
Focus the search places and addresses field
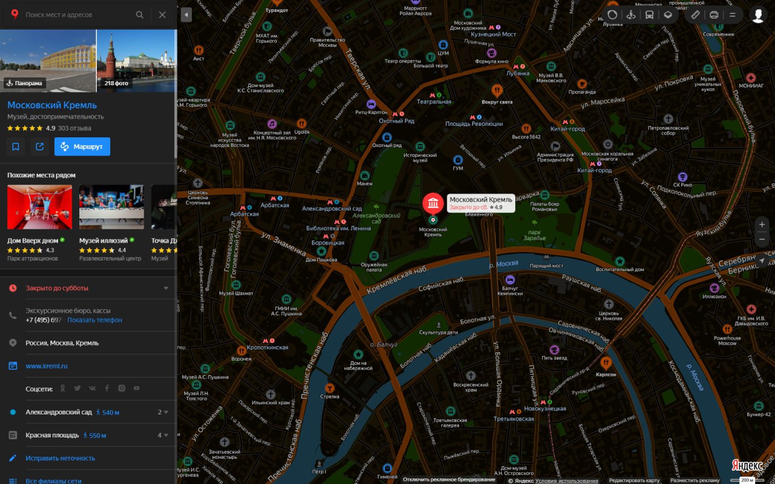pyautogui.click(x=76, y=15)
